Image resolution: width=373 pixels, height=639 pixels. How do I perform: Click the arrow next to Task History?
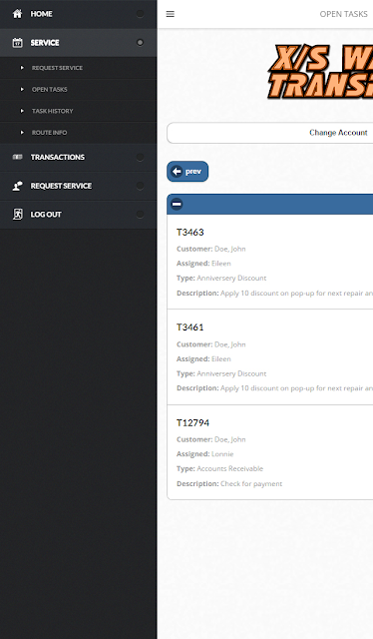[x=22, y=111]
